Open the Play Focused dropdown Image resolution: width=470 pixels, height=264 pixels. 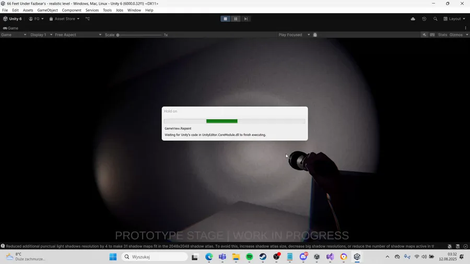[294, 35]
